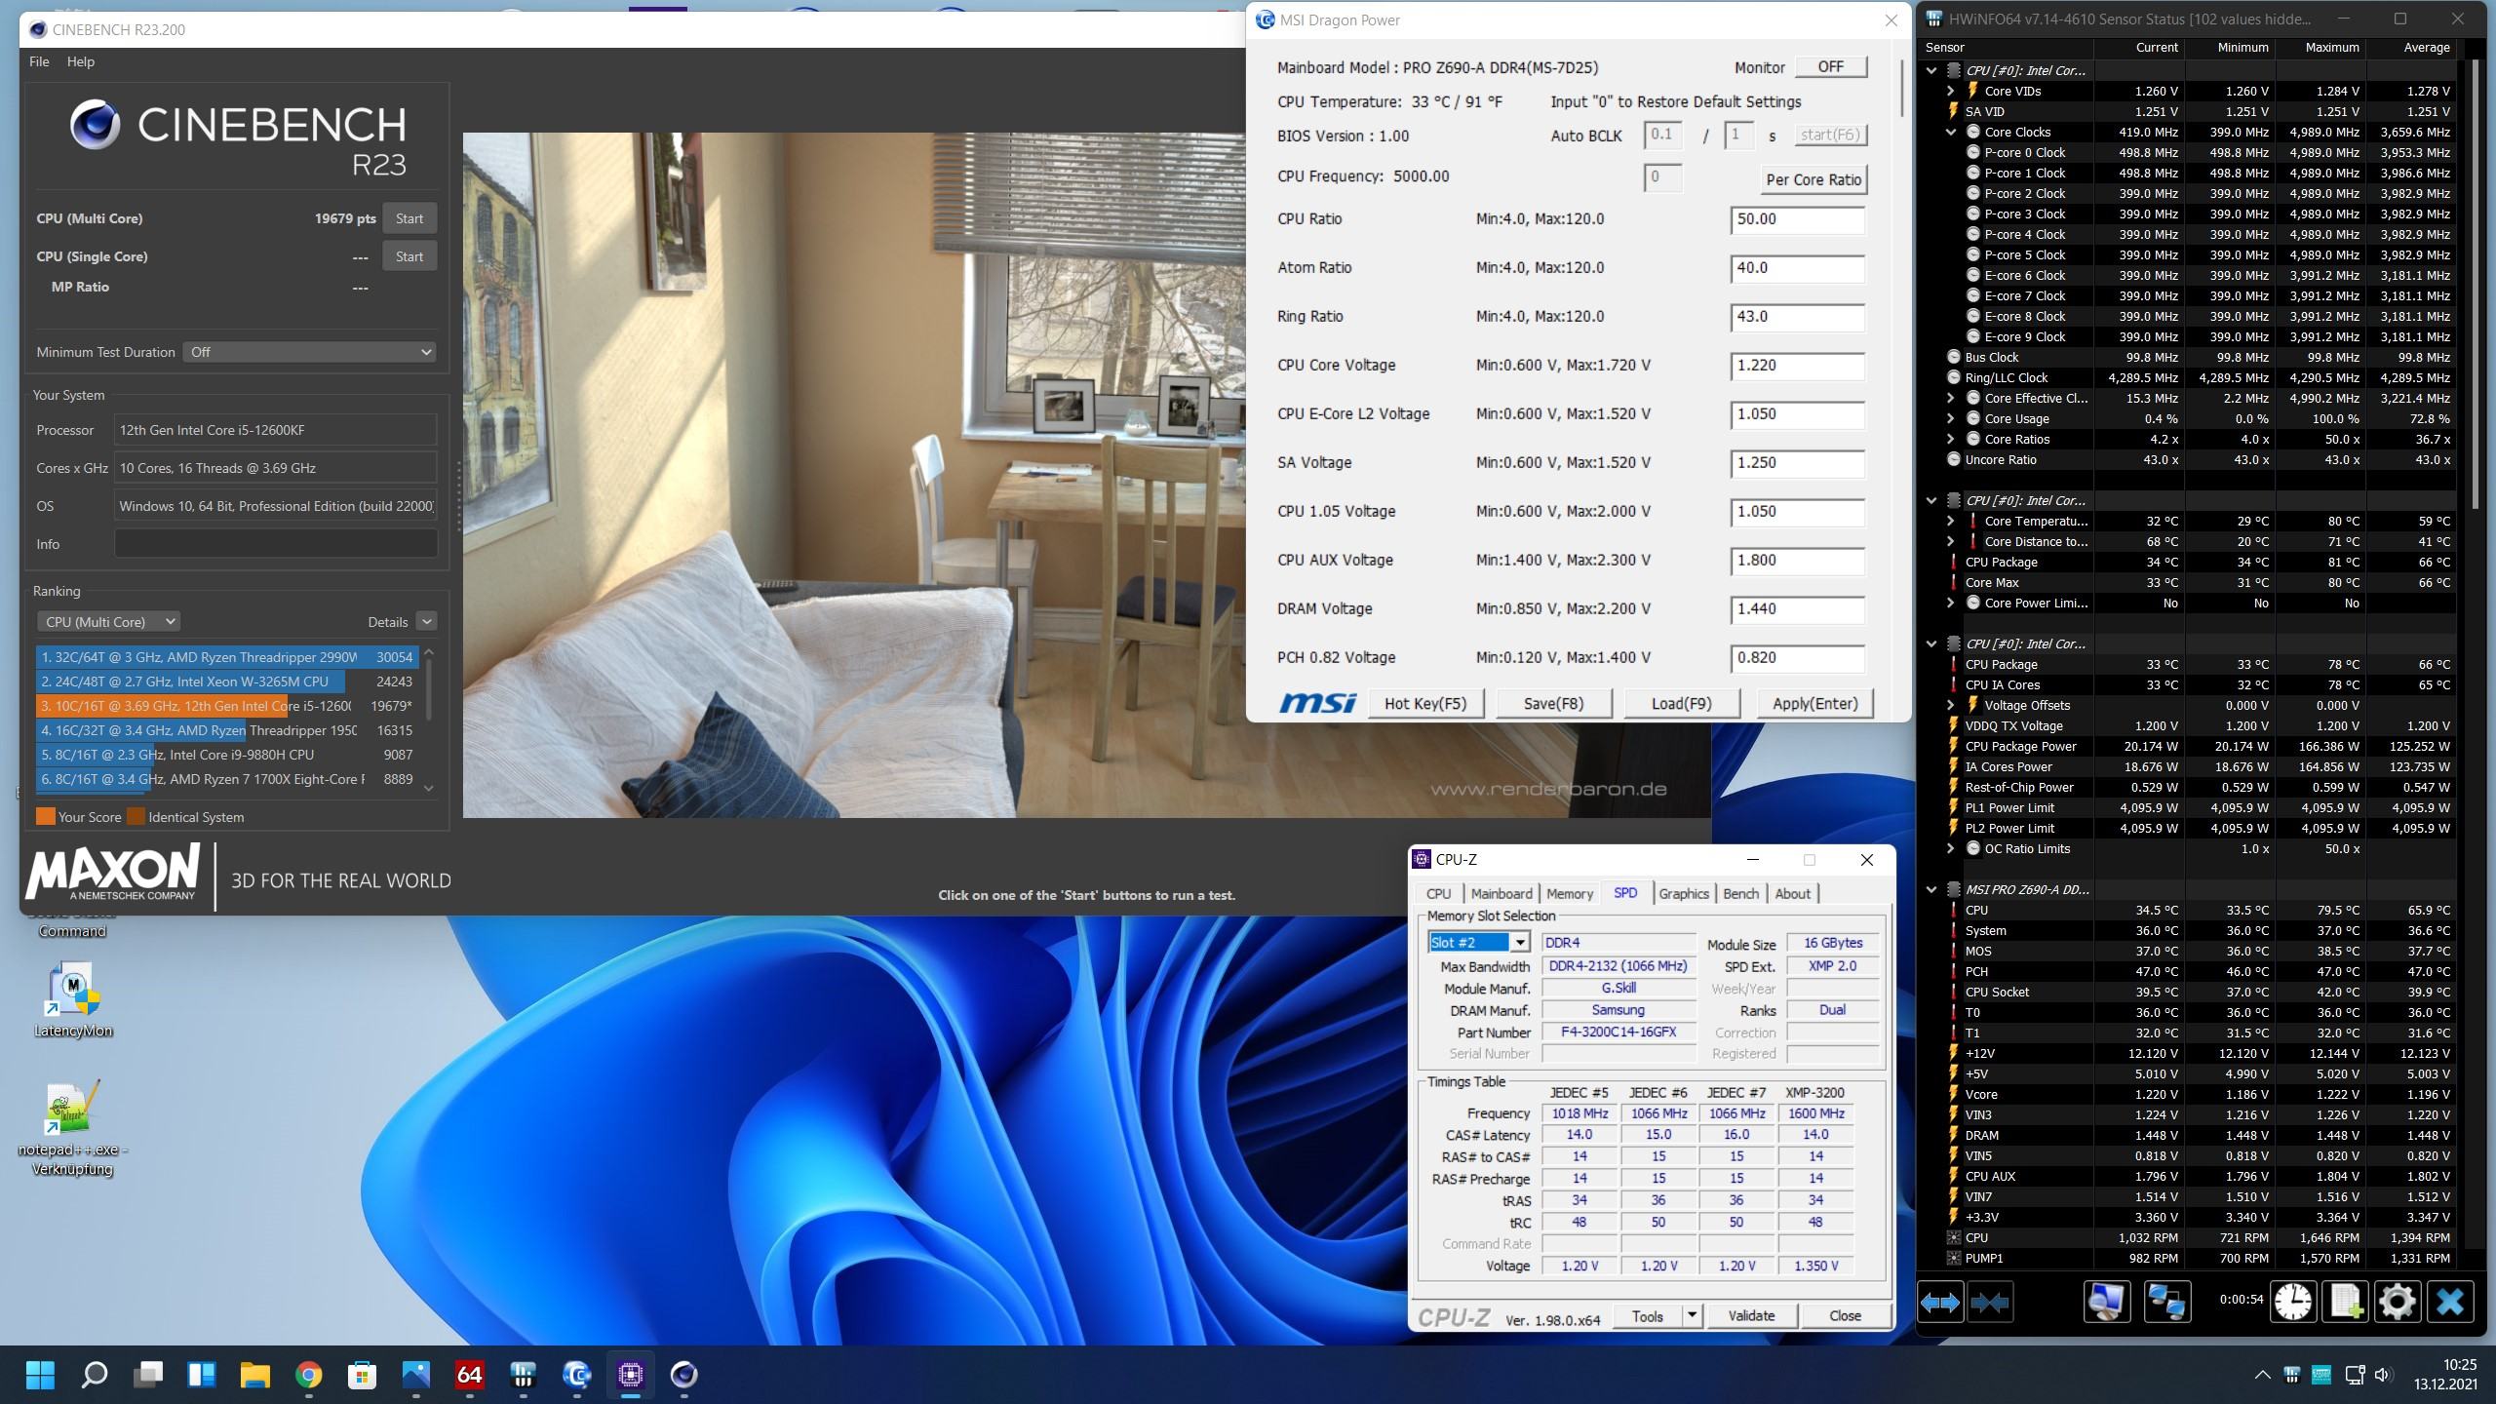Collapse MSI PRO Z690-A sensor group
The image size is (2496, 1404).
click(1931, 889)
